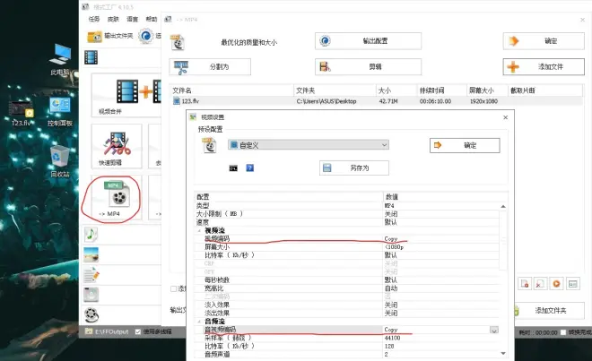The image size is (592, 361).
Task: Open the 回收站 recycle bin desktop icon
Action: pyautogui.click(x=60, y=161)
